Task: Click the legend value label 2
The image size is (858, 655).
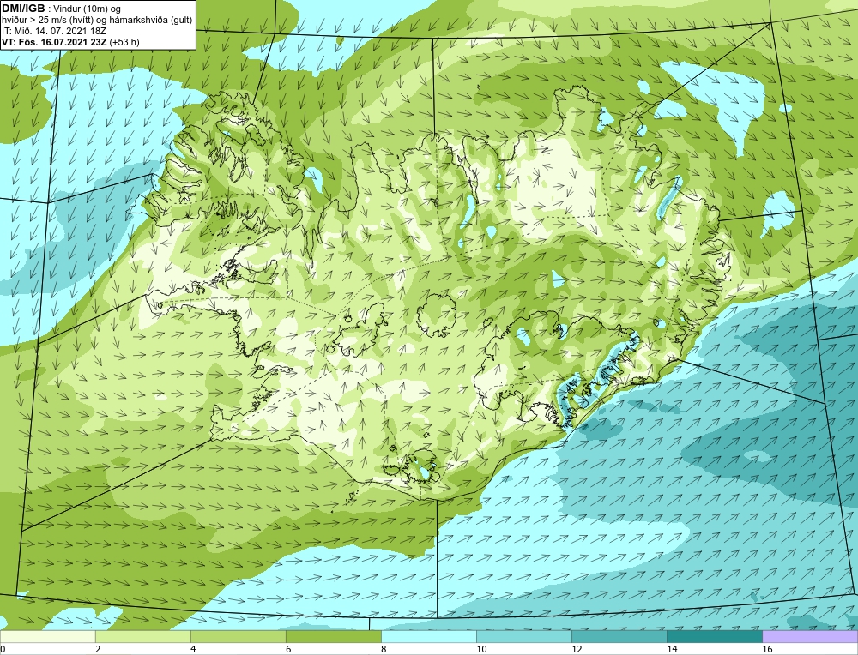Action: point(98,649)
